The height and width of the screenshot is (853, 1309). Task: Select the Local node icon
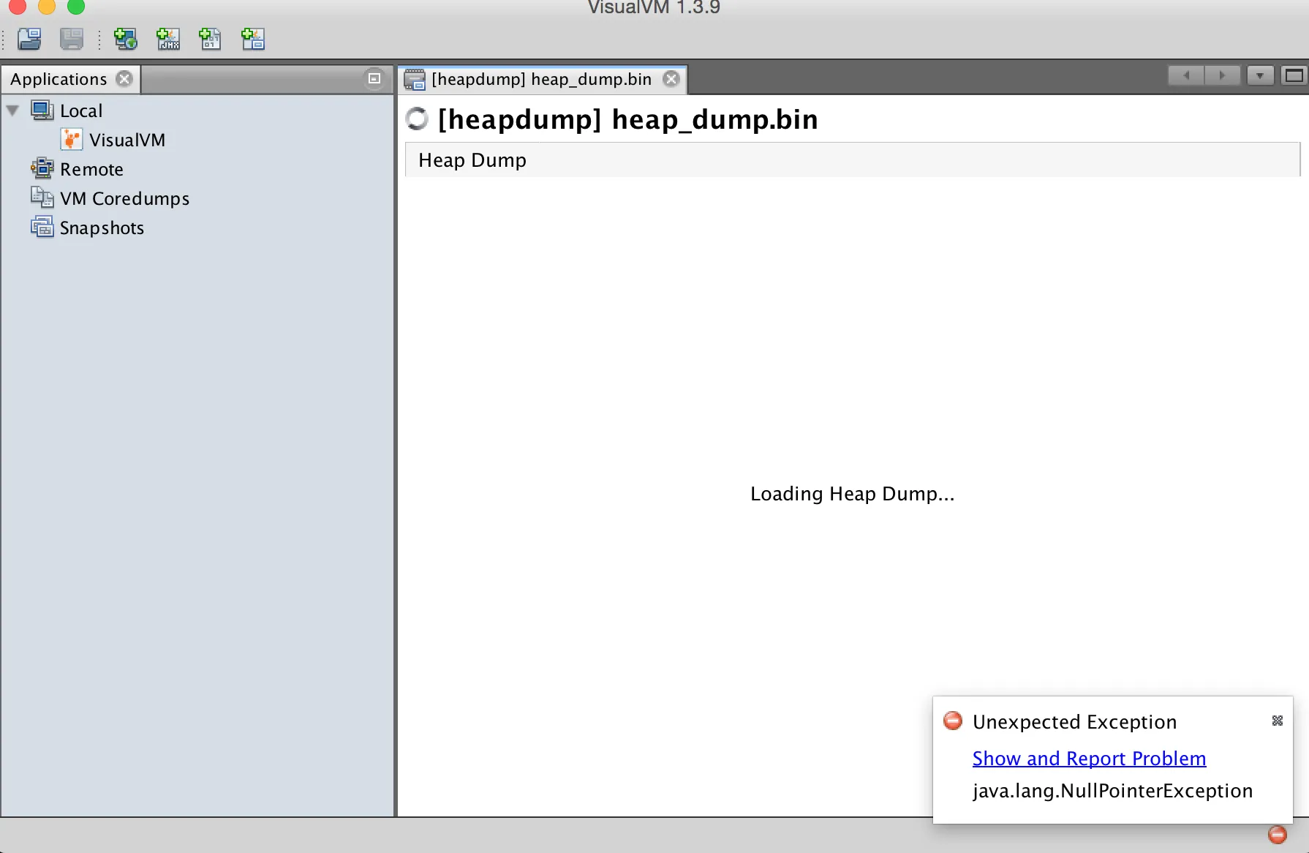42,110
